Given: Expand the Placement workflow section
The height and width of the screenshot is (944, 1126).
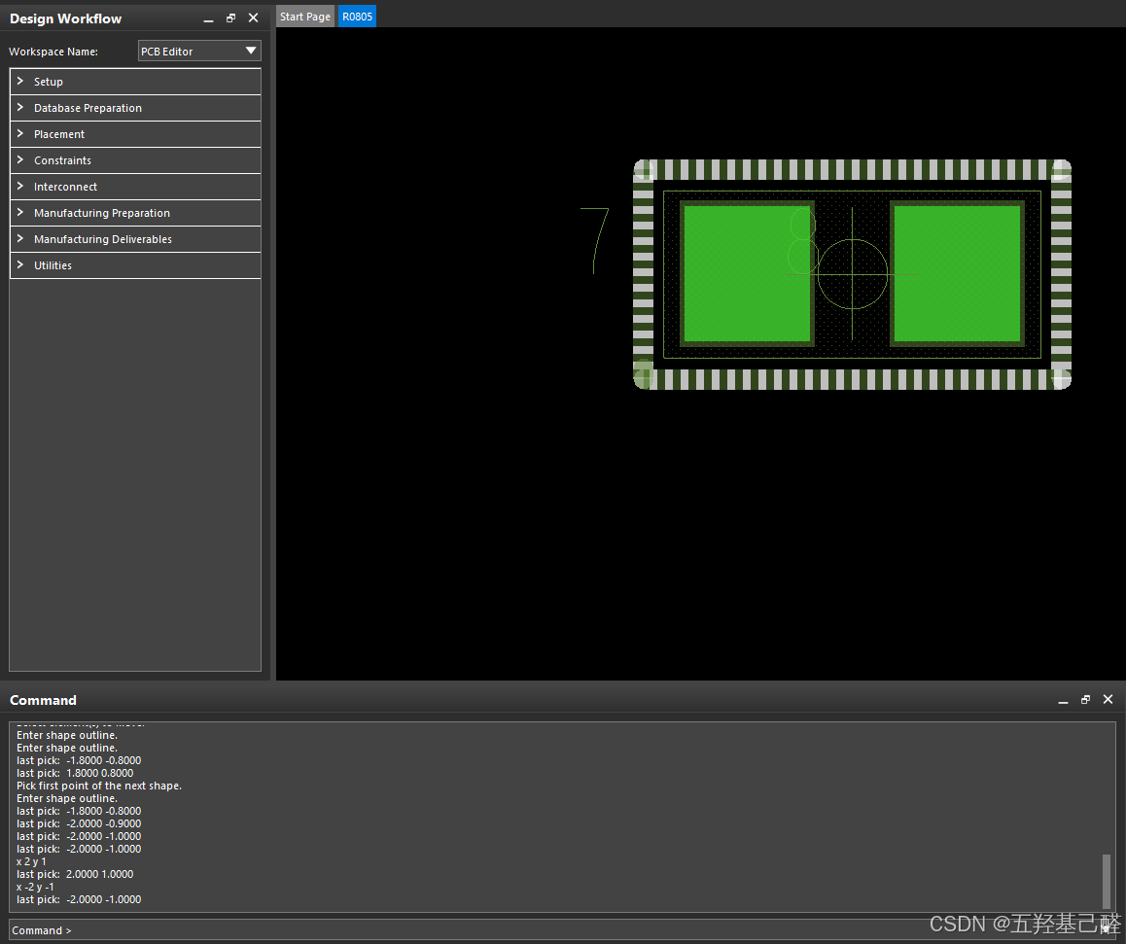Looking at the screenshot, I should [135, 134].
